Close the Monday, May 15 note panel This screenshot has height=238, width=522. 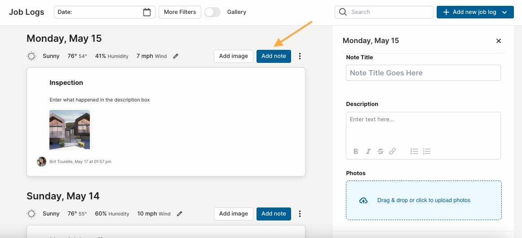point(498,41)
